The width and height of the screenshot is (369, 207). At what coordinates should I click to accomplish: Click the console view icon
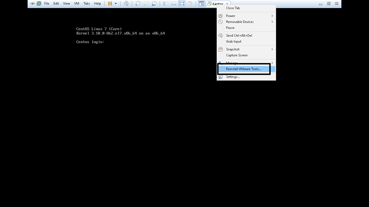tap(202, 4)
